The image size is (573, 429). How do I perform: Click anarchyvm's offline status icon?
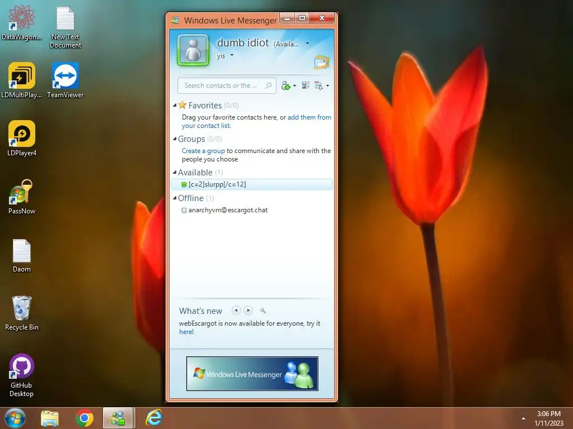pos(184,210)
